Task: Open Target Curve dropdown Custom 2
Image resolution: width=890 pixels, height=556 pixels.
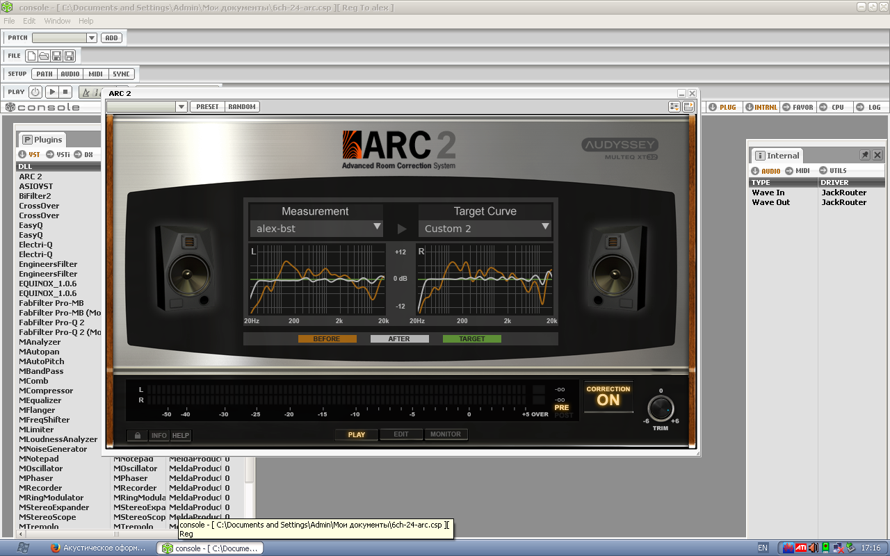Action: 485,228
